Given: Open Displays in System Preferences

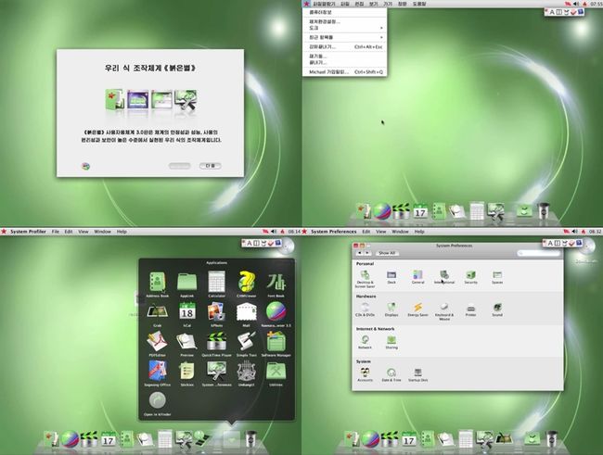Looking at the screenshot, I should pyautogui.click(x=391, y=308).
